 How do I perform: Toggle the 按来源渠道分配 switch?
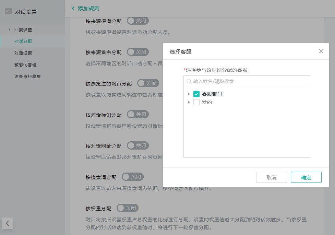[x=137, y=21]
